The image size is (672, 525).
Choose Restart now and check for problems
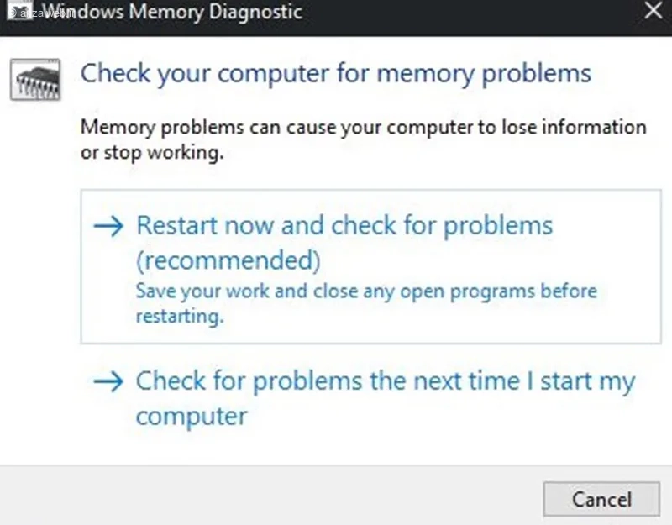344,226
